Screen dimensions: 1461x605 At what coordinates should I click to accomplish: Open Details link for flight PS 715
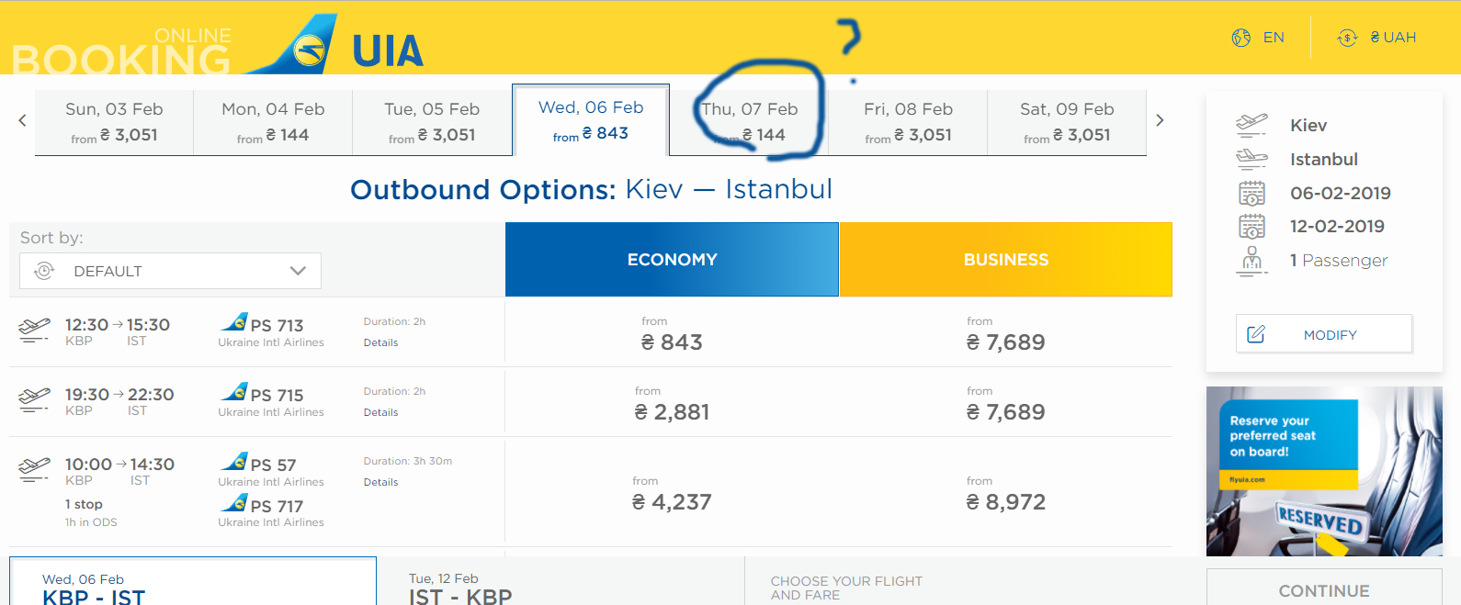(380, 412)
